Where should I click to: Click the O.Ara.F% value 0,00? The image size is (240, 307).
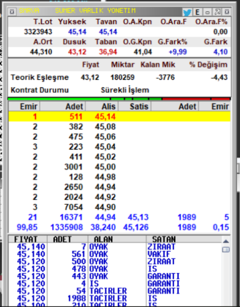pyautogui.click(x=220, y=32)
